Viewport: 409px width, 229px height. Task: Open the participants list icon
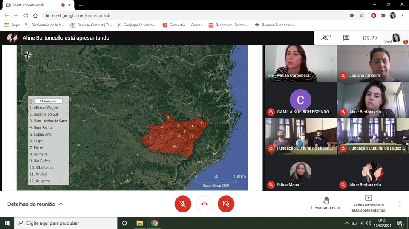click(325, 38)
